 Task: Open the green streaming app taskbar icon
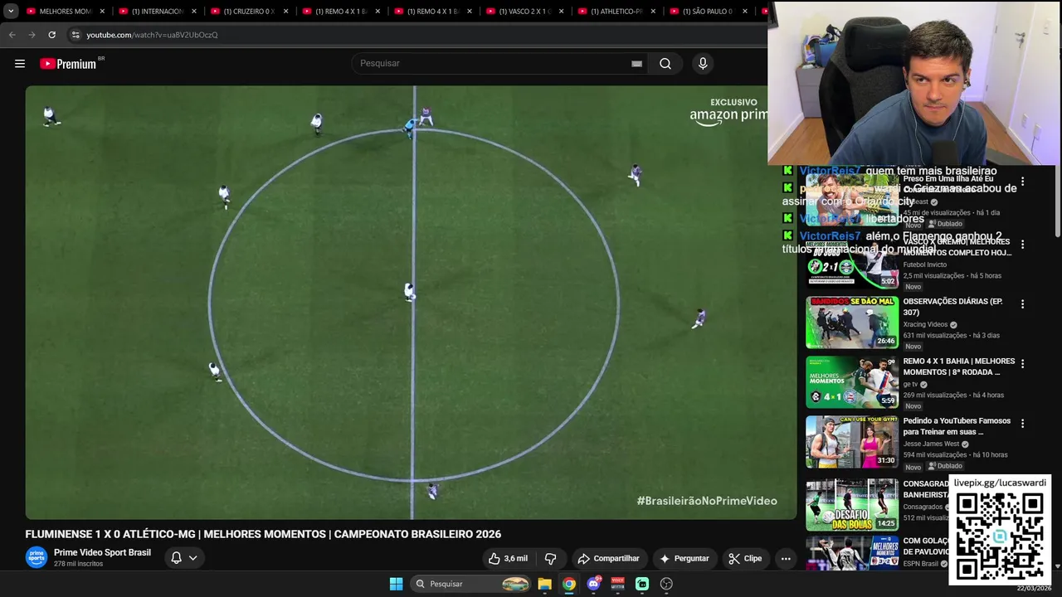coord(642,584)
